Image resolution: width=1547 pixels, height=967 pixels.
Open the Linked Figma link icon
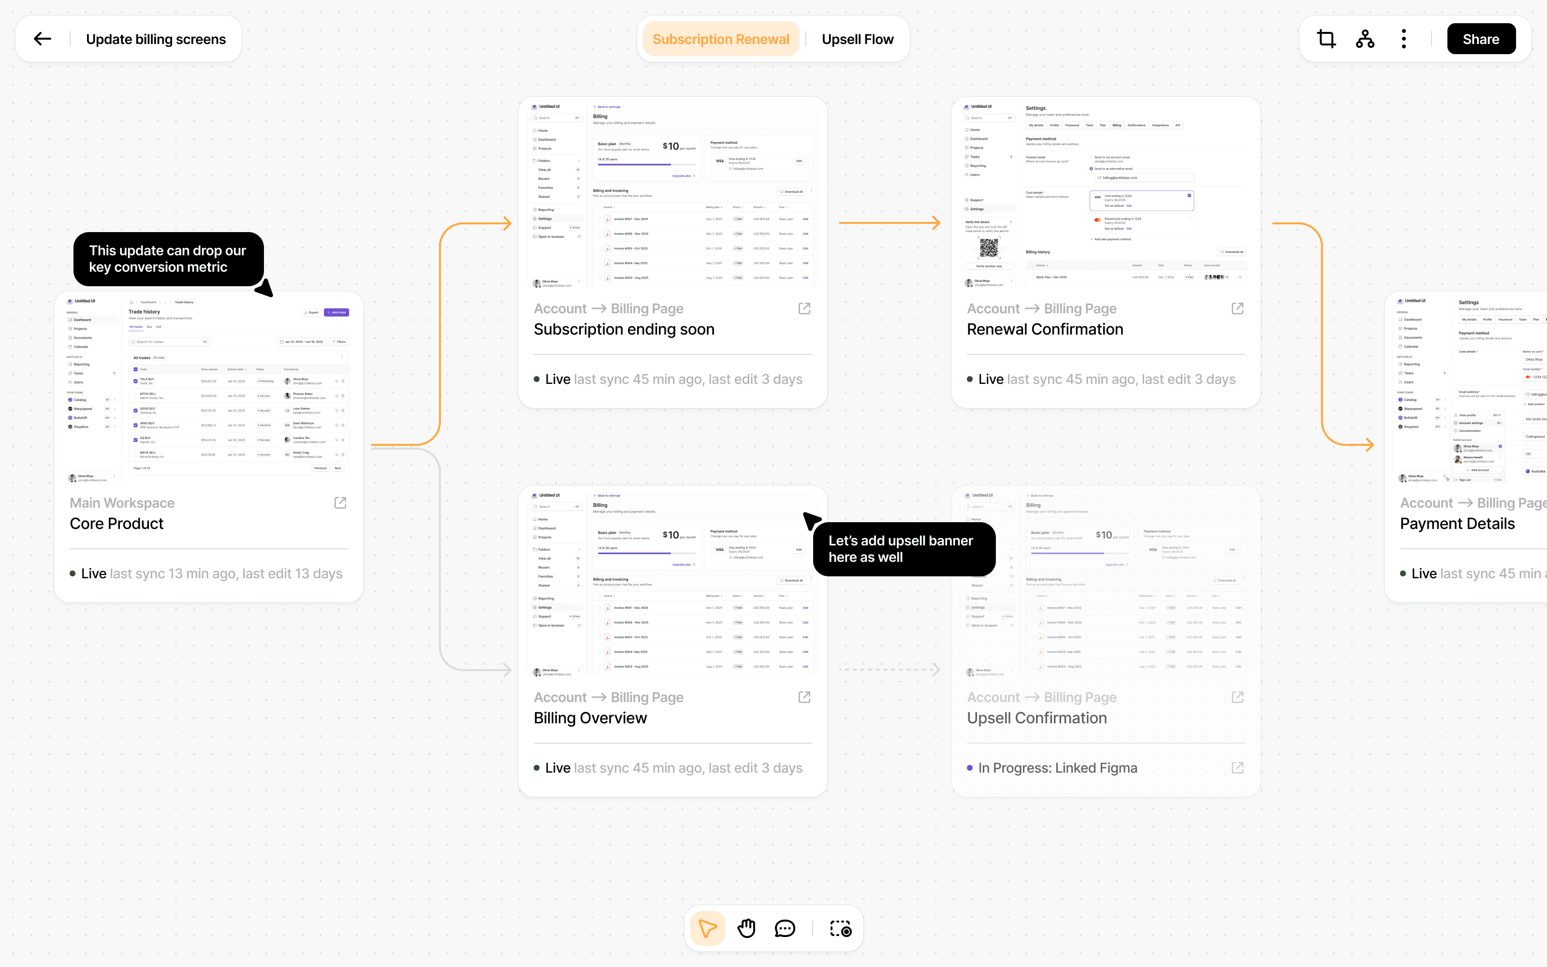[1238, 767]
